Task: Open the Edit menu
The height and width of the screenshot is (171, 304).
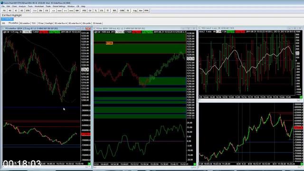Action: [8, 6]
